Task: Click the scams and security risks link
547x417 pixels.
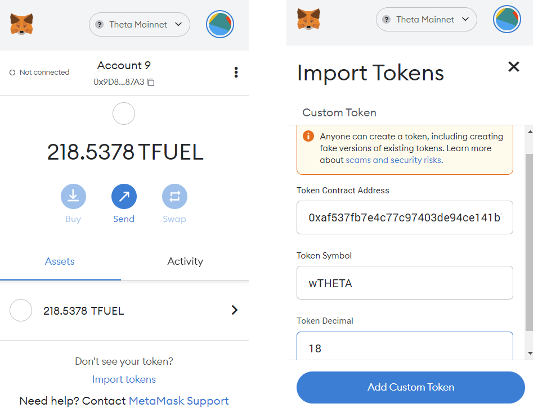Action: tap(394, 160)
